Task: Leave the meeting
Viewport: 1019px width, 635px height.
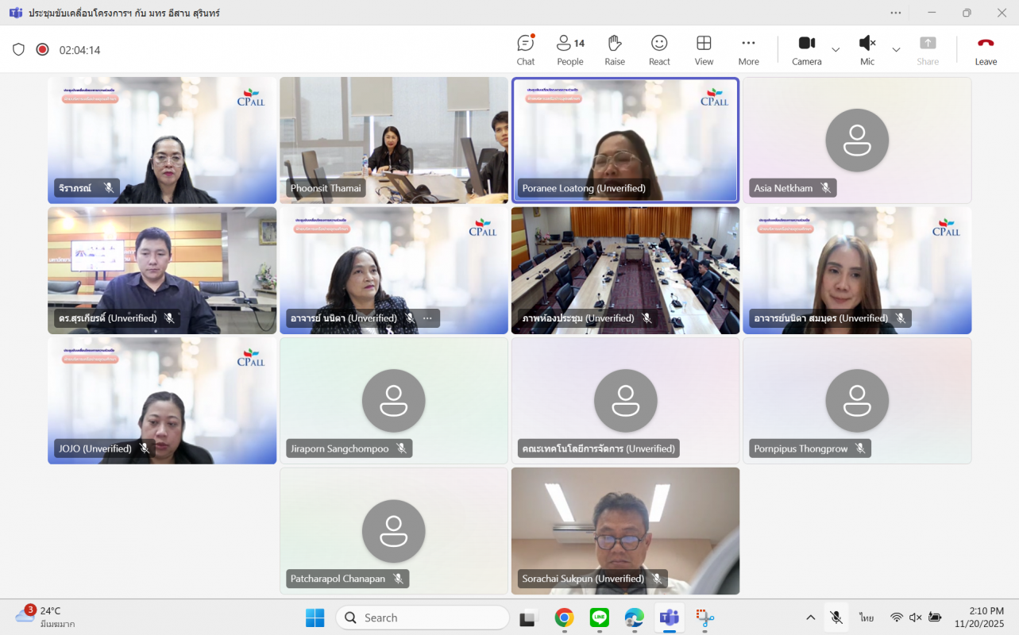Action: [x=986, y=49]
